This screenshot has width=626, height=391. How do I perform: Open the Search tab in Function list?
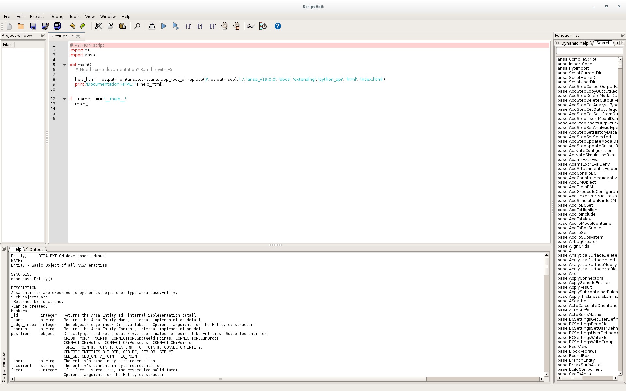point(603,43)
